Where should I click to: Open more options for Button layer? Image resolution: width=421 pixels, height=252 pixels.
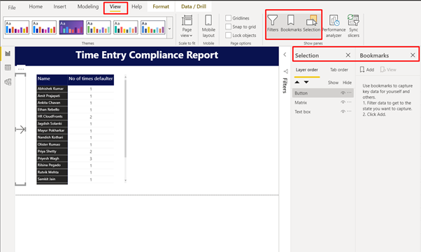pyautogui.click(x=349, y=92)
